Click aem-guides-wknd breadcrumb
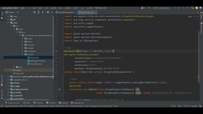 pyautogui.click(x=10, y=8)
